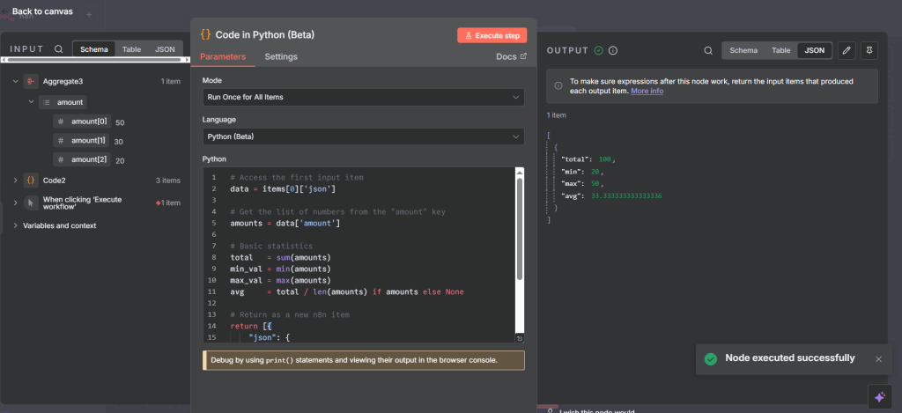Switch the Input view to Table
Screen dimensions: 902x413
pyautogui.click(x=131, y=50)
